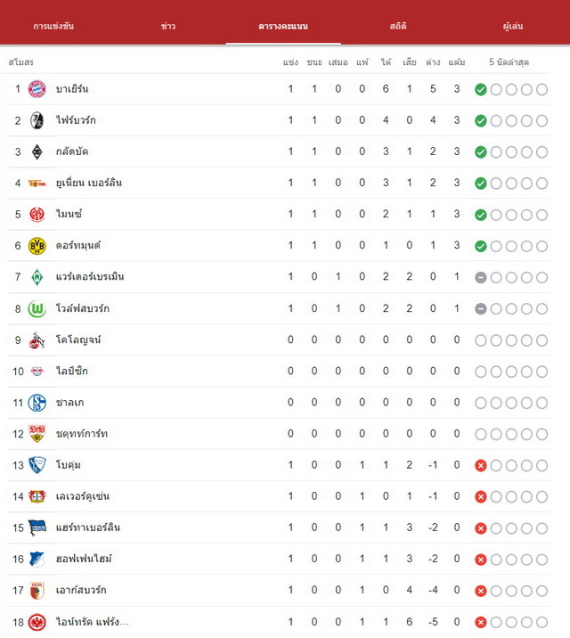Click the Bayern Munich club logo

pos(37,89)
